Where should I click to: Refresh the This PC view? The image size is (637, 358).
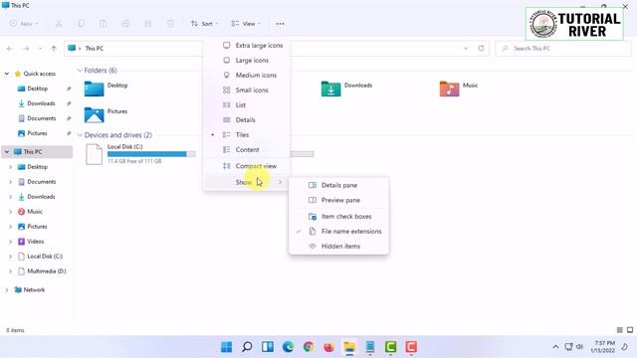pyautogui.click(x=481, y=48)
